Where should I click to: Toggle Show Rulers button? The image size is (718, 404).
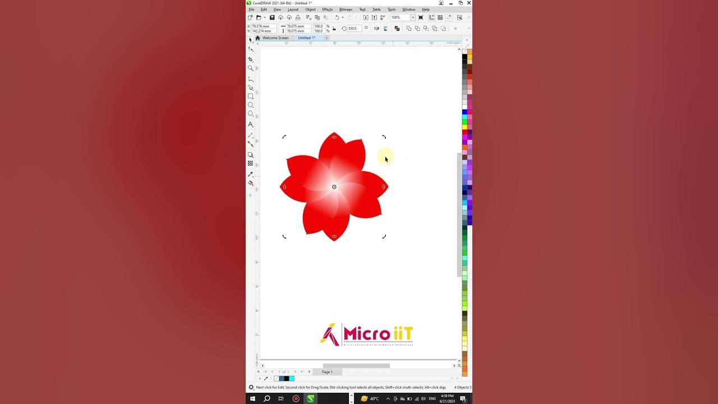(x=431, y=17)
